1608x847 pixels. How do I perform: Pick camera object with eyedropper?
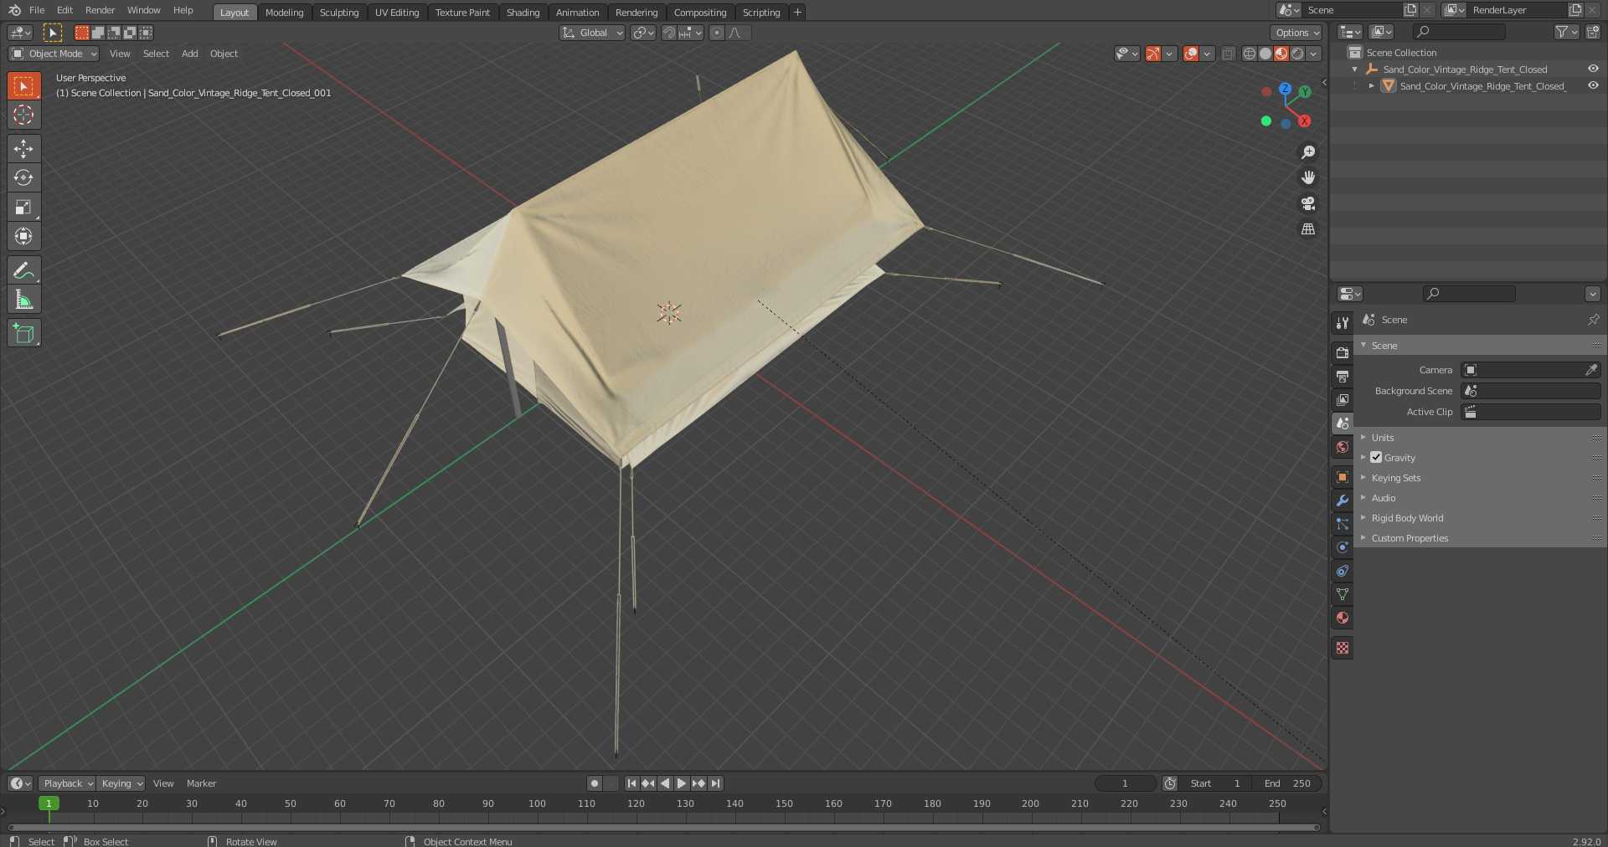click(1591, 370)
